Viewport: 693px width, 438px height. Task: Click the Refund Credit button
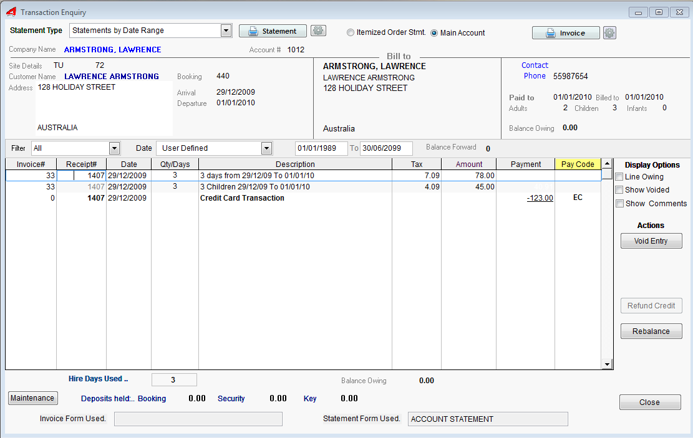point(651,305)
